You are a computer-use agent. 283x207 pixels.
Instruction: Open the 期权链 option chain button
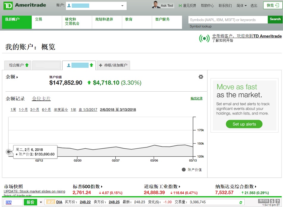coord(264,201)
